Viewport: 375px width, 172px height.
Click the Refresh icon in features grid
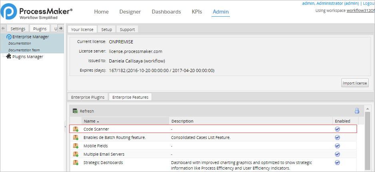[x=75, y=111]
